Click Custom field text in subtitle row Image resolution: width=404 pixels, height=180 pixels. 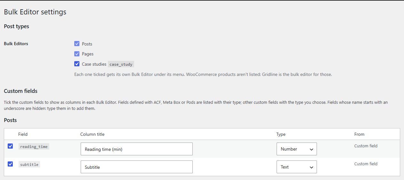click(x=366, y=164)
